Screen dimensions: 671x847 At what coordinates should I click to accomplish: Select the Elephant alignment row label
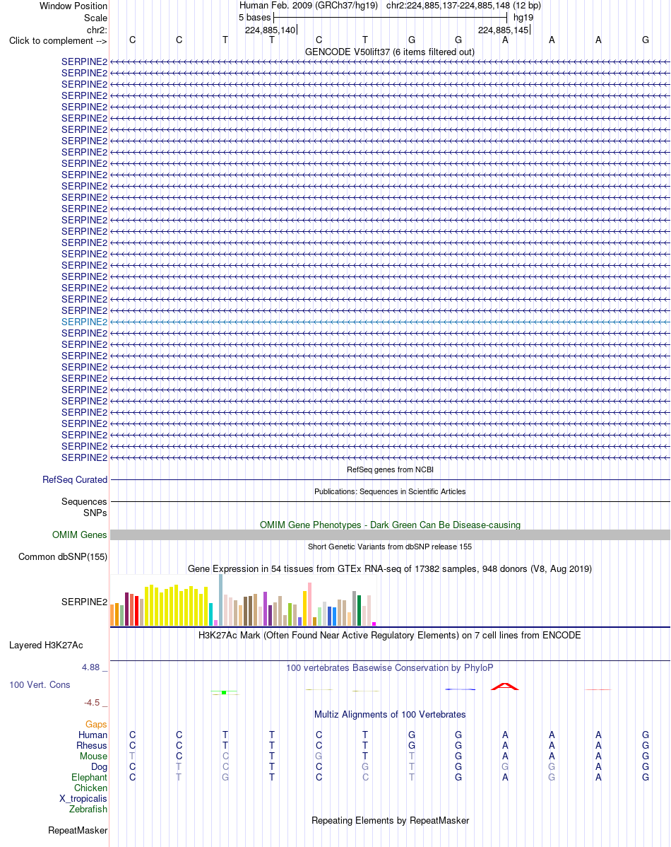tap(90, 777)
